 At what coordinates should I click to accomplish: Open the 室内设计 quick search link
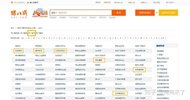pyautogui.click(x=93, y=18)
